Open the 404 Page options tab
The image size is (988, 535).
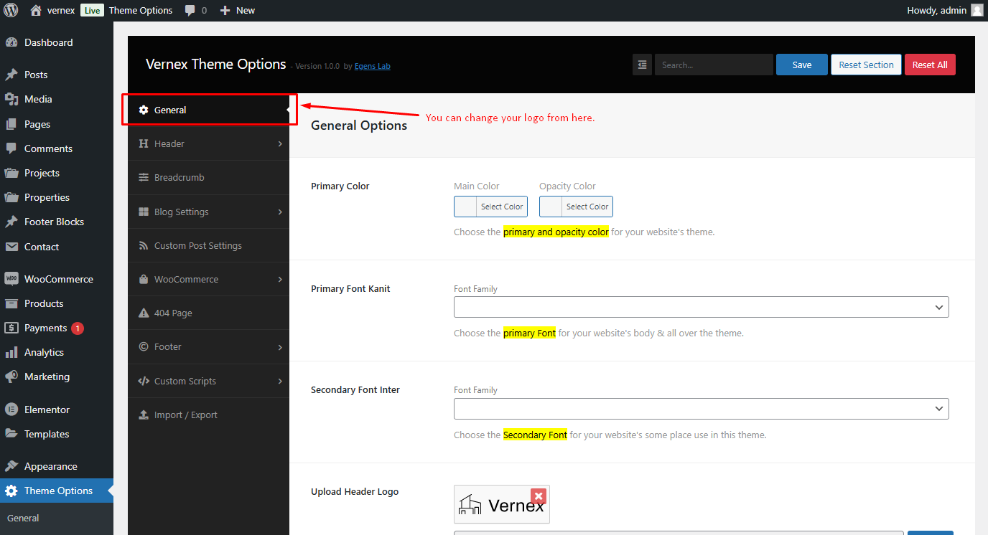point(208,313)
